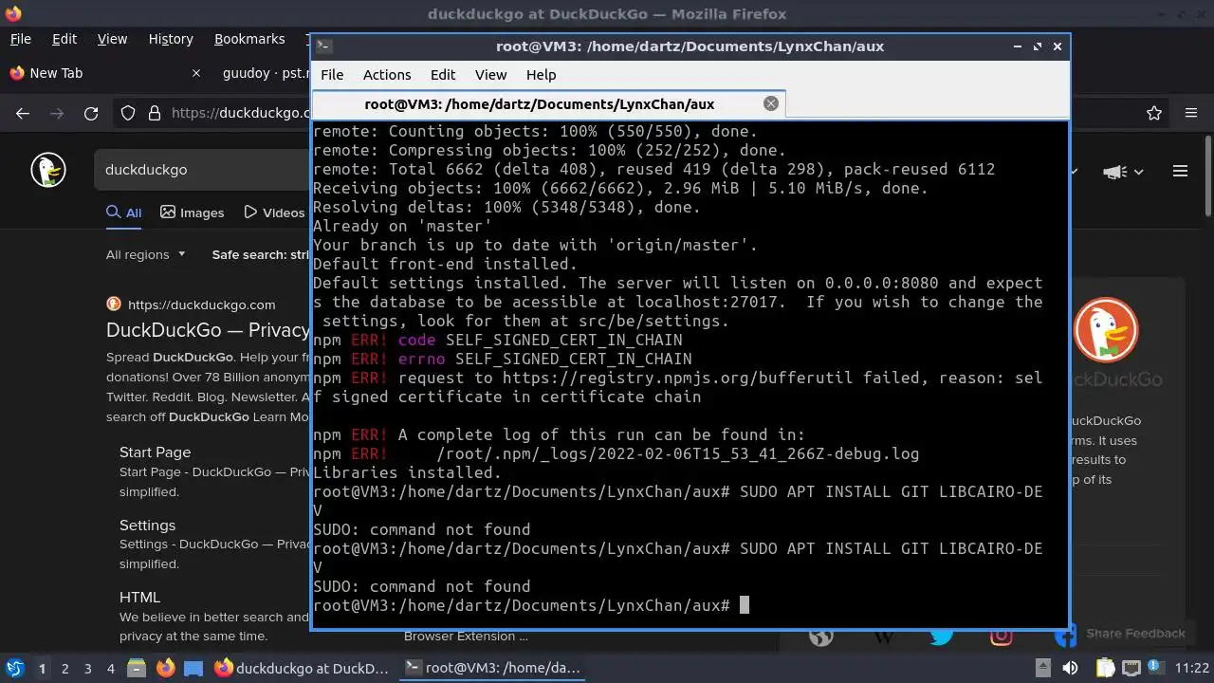Click the notification tray icon beside clock
The image size is (1214, 683).
coord(1157,668)
